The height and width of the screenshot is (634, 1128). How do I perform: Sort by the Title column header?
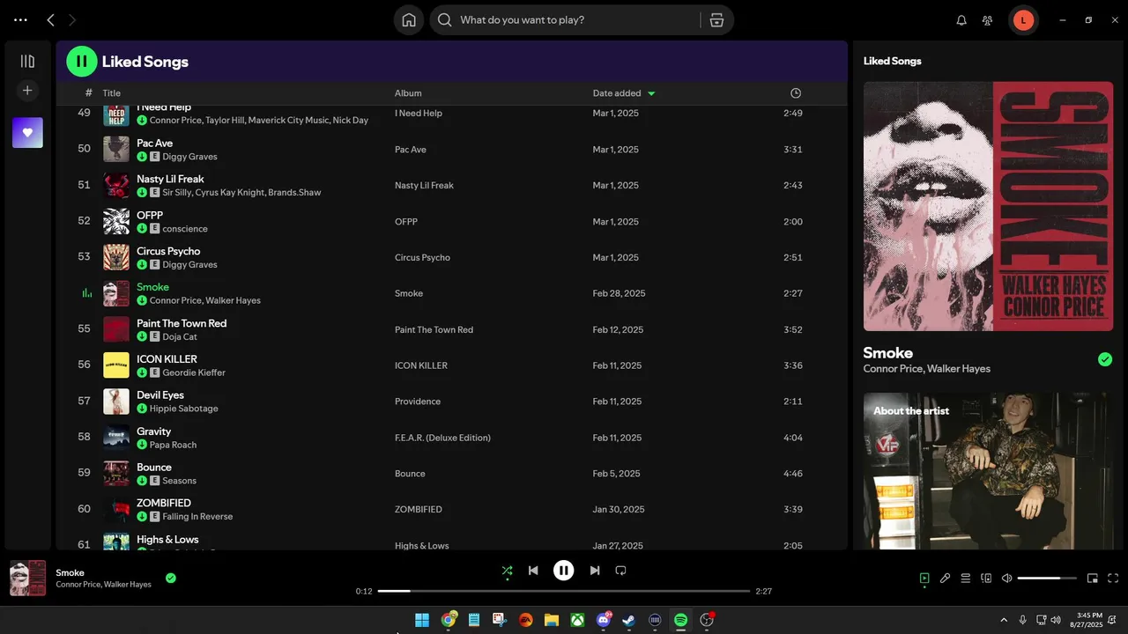pyautogui.click(x=112, y=93)
